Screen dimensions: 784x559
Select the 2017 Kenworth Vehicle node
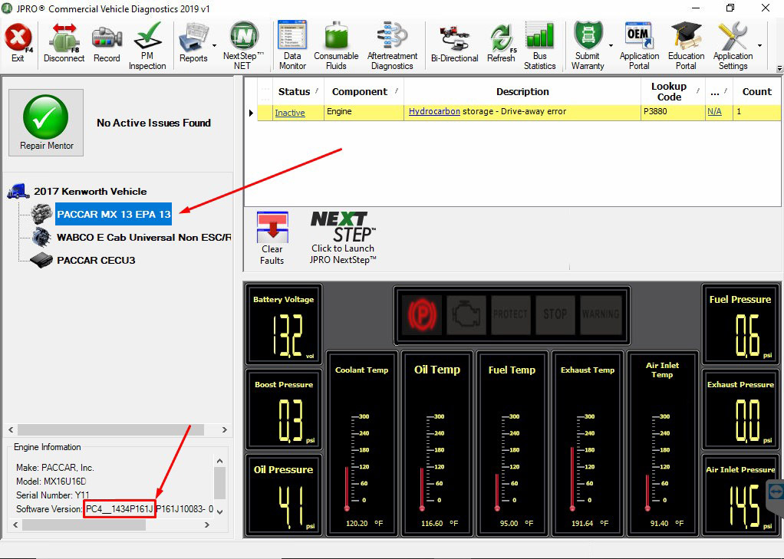[x=90, y=192]
